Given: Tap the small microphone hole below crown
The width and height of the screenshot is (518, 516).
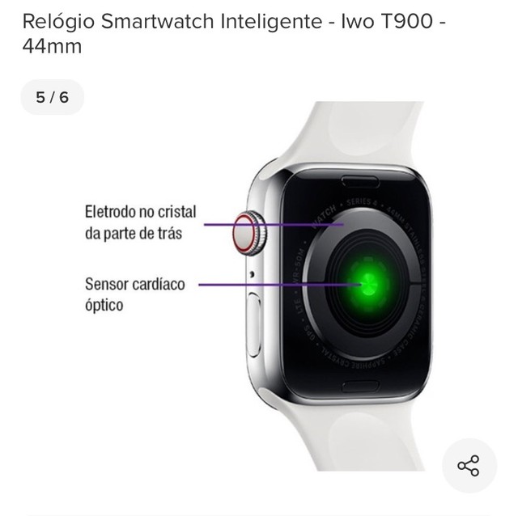Looking at the screenshot, I should (253, 273).
